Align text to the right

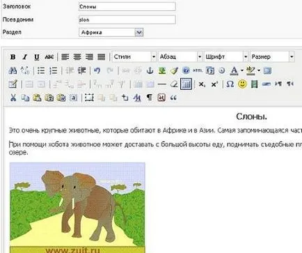pyautogui.click(x=89, y=56)
